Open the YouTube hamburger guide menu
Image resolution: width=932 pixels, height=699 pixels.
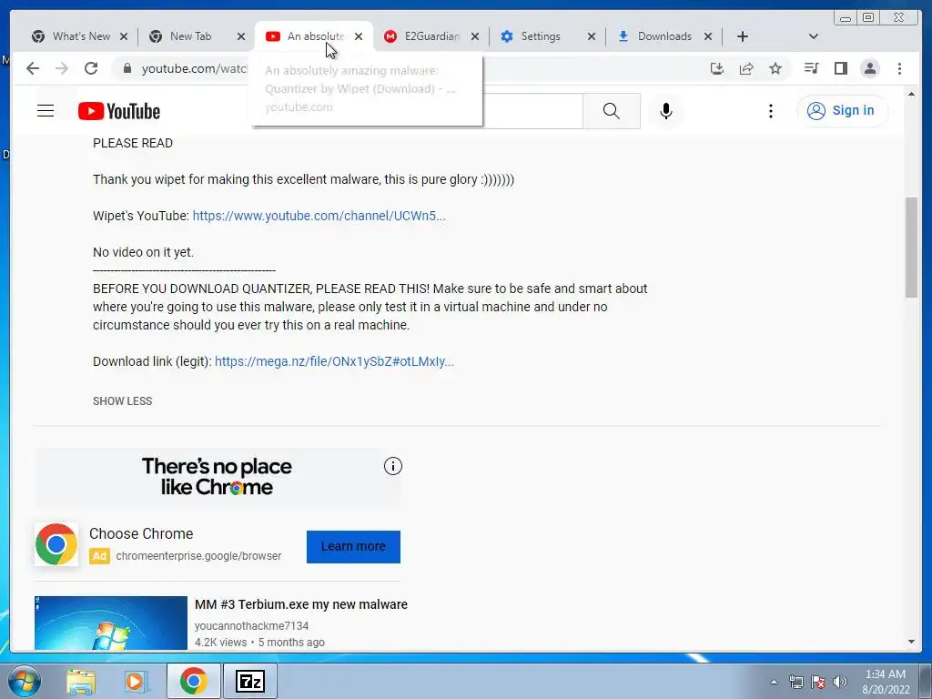coord(46,111)
